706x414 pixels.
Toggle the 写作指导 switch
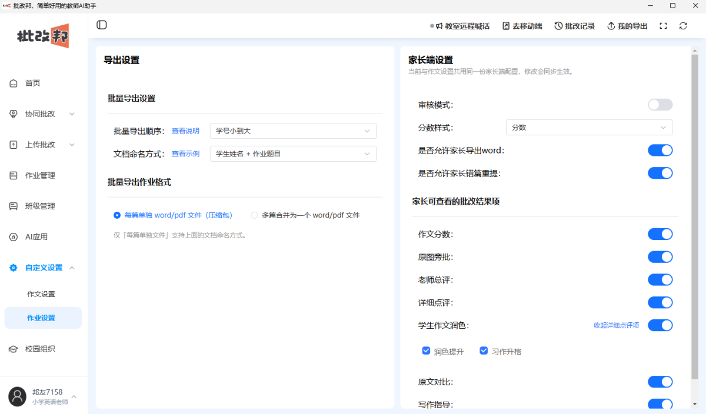660,404
